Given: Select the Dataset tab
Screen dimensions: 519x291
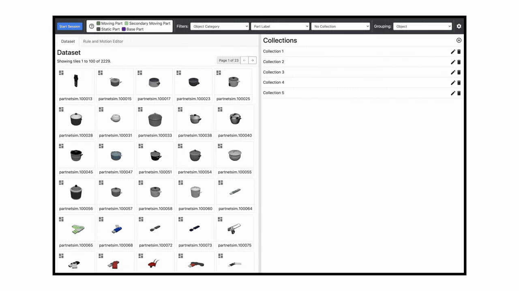Looking at the screenshot, I should point(68,41).
